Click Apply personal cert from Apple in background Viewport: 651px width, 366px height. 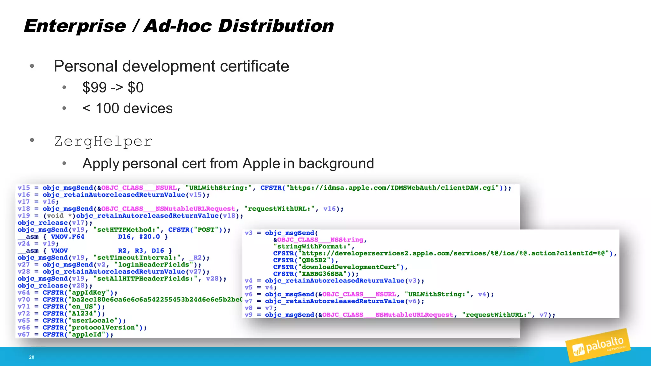pyautogui.click(x=228, y=164)
